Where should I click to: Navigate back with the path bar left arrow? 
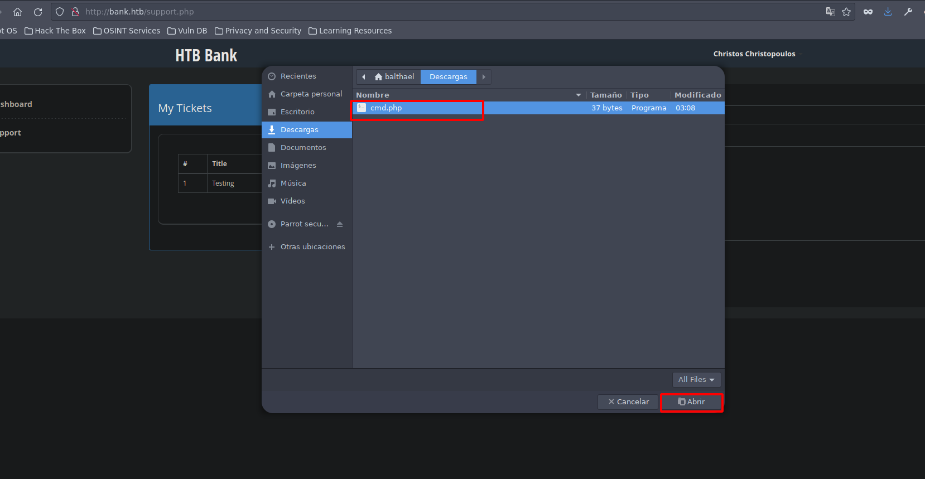(x=364, y=77)
